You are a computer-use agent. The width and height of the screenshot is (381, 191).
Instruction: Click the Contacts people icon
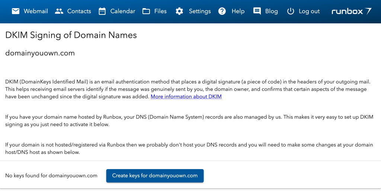(59, 11)
